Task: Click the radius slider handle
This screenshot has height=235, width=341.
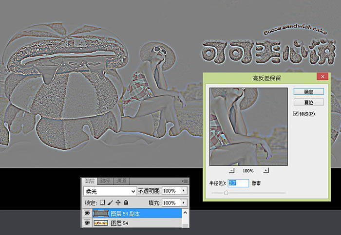Action: [226, 193]
